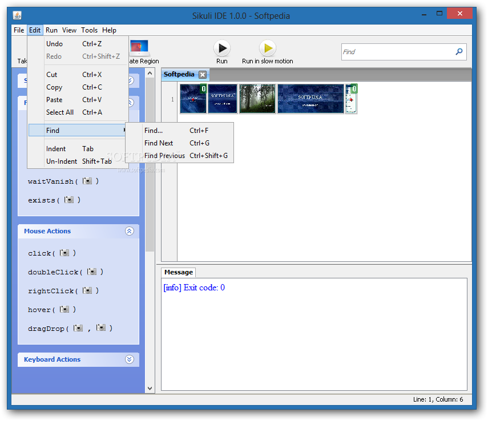
Task: Choose Cut from Edit menu
Action: [x=78, y=75]
